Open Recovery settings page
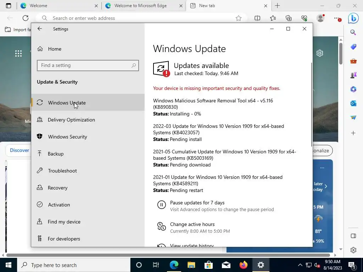Viewport: 363px width, 272px height. (88, 188)
